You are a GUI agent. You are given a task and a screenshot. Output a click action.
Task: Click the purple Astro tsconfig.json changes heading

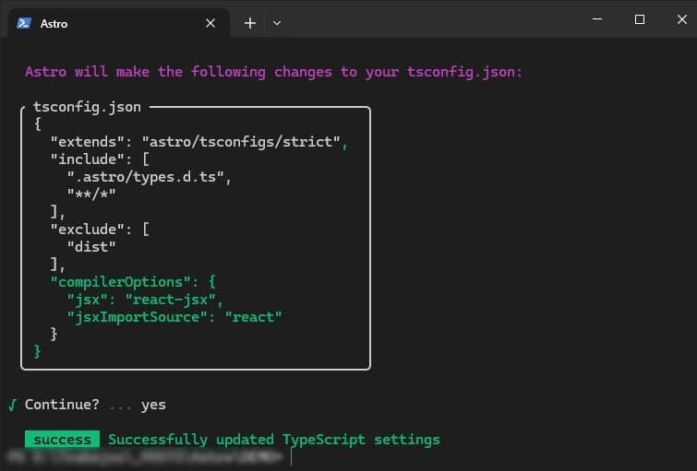pyautogui.click(x=273, y=72)
